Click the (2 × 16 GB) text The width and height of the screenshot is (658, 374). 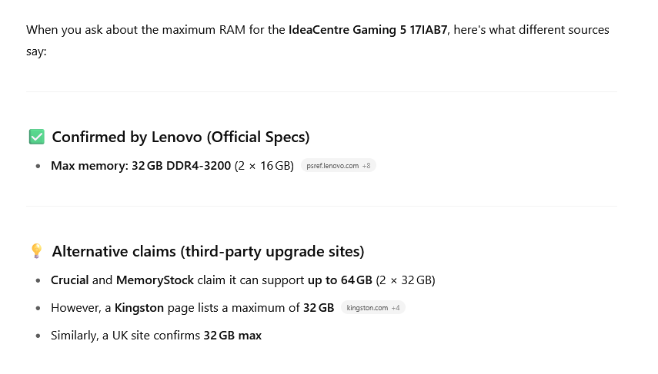pos(265,166)
